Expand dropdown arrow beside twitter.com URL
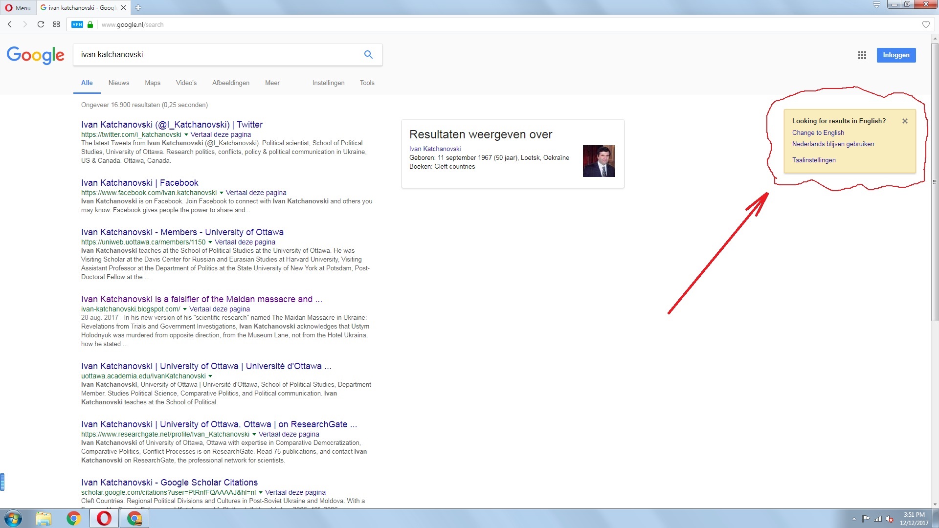 click(186, 135)
